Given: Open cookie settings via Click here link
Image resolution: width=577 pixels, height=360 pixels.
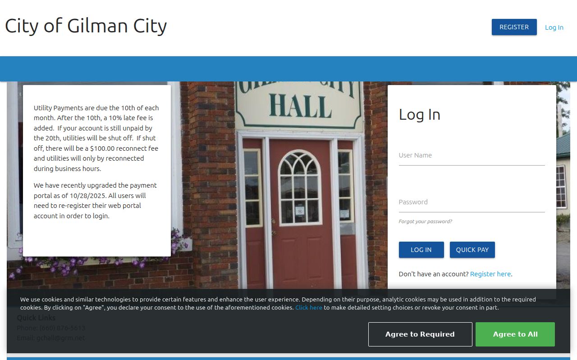Looking at the screenshot, I should tap(309, 308).
